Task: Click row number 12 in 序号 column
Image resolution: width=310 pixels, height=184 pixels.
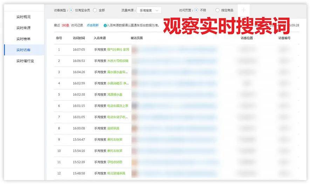Action: pos(59,173)
